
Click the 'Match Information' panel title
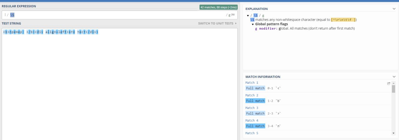click(263, 77)
